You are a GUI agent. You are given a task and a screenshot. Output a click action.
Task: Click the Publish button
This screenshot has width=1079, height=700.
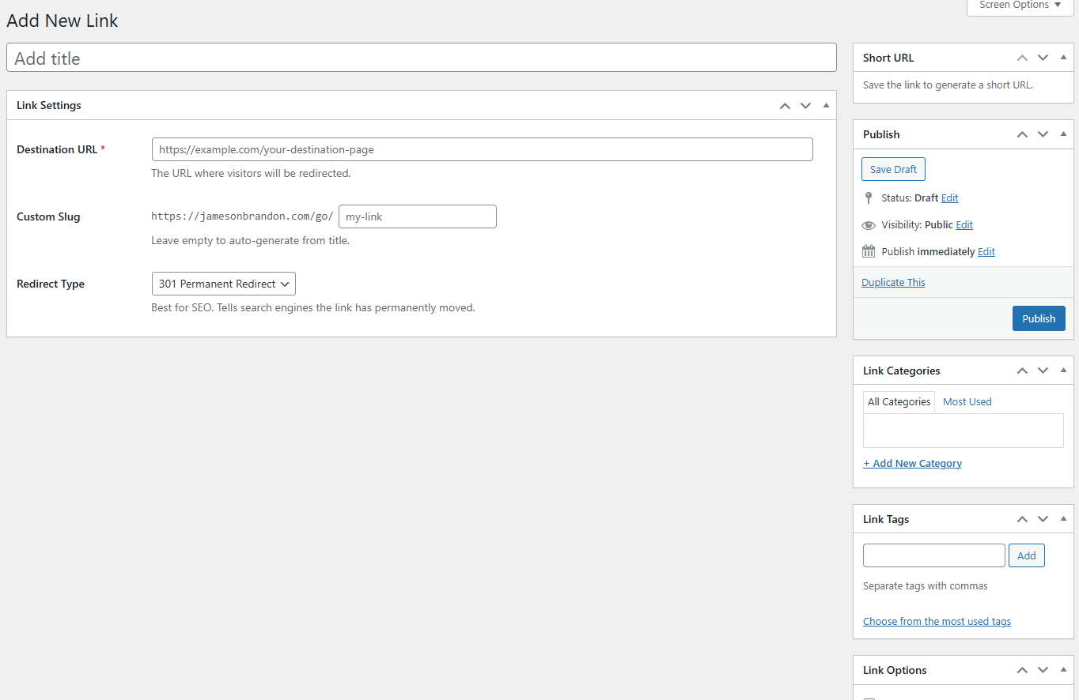(x=1039, y=318)
